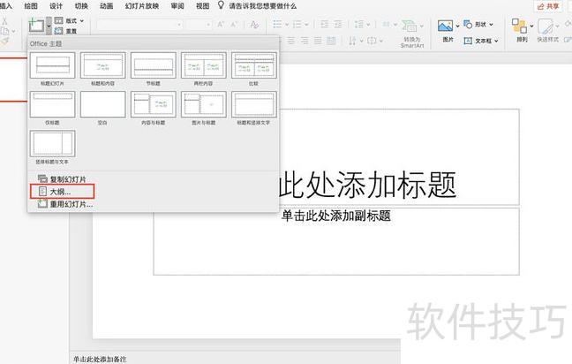Open the 审阅 ribbon tab
Screen dimensions: 572x364
tap(177, 6)
